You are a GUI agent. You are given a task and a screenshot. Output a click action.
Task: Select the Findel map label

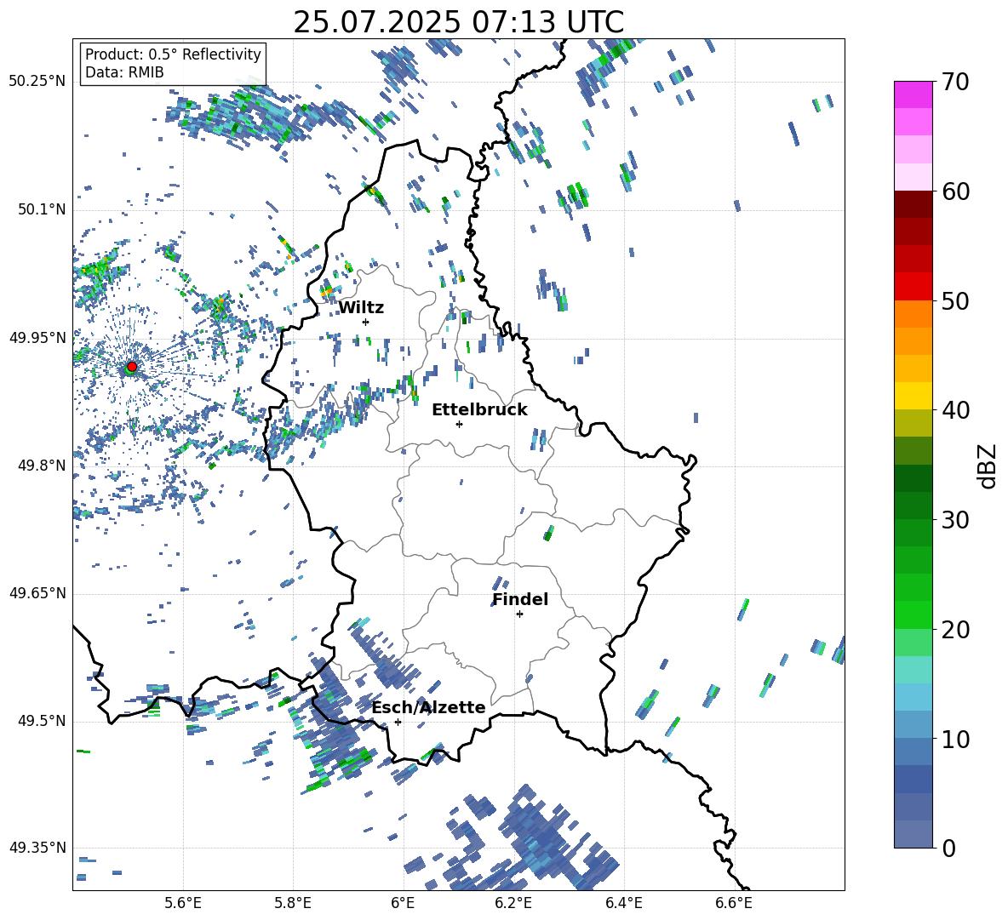click(520, 599)
